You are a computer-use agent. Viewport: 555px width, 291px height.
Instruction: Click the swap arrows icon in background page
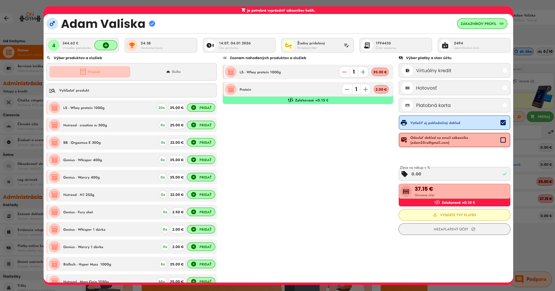point(551,132)
